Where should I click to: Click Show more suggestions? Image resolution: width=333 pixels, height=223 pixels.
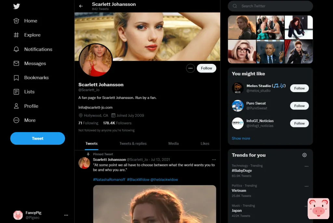click(x=241, y=138)
